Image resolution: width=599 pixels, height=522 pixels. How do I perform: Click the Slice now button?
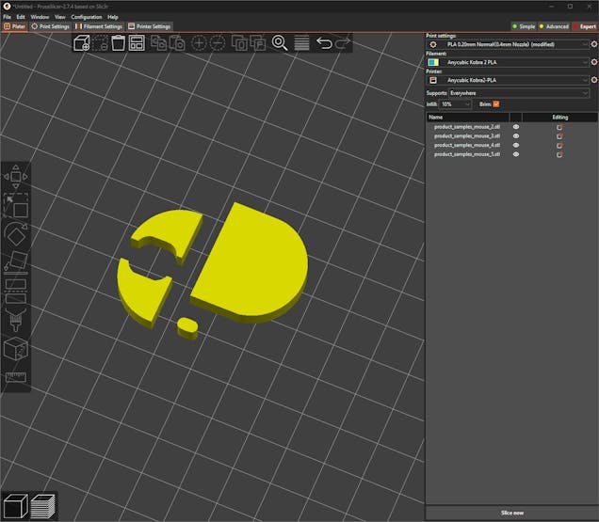[512, 513]
